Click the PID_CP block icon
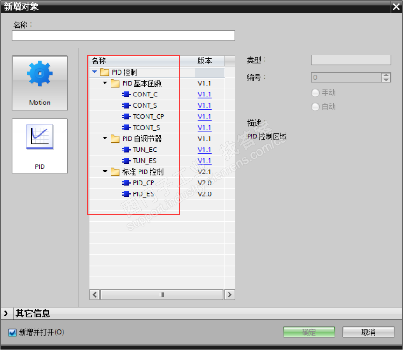 point(126,183)
